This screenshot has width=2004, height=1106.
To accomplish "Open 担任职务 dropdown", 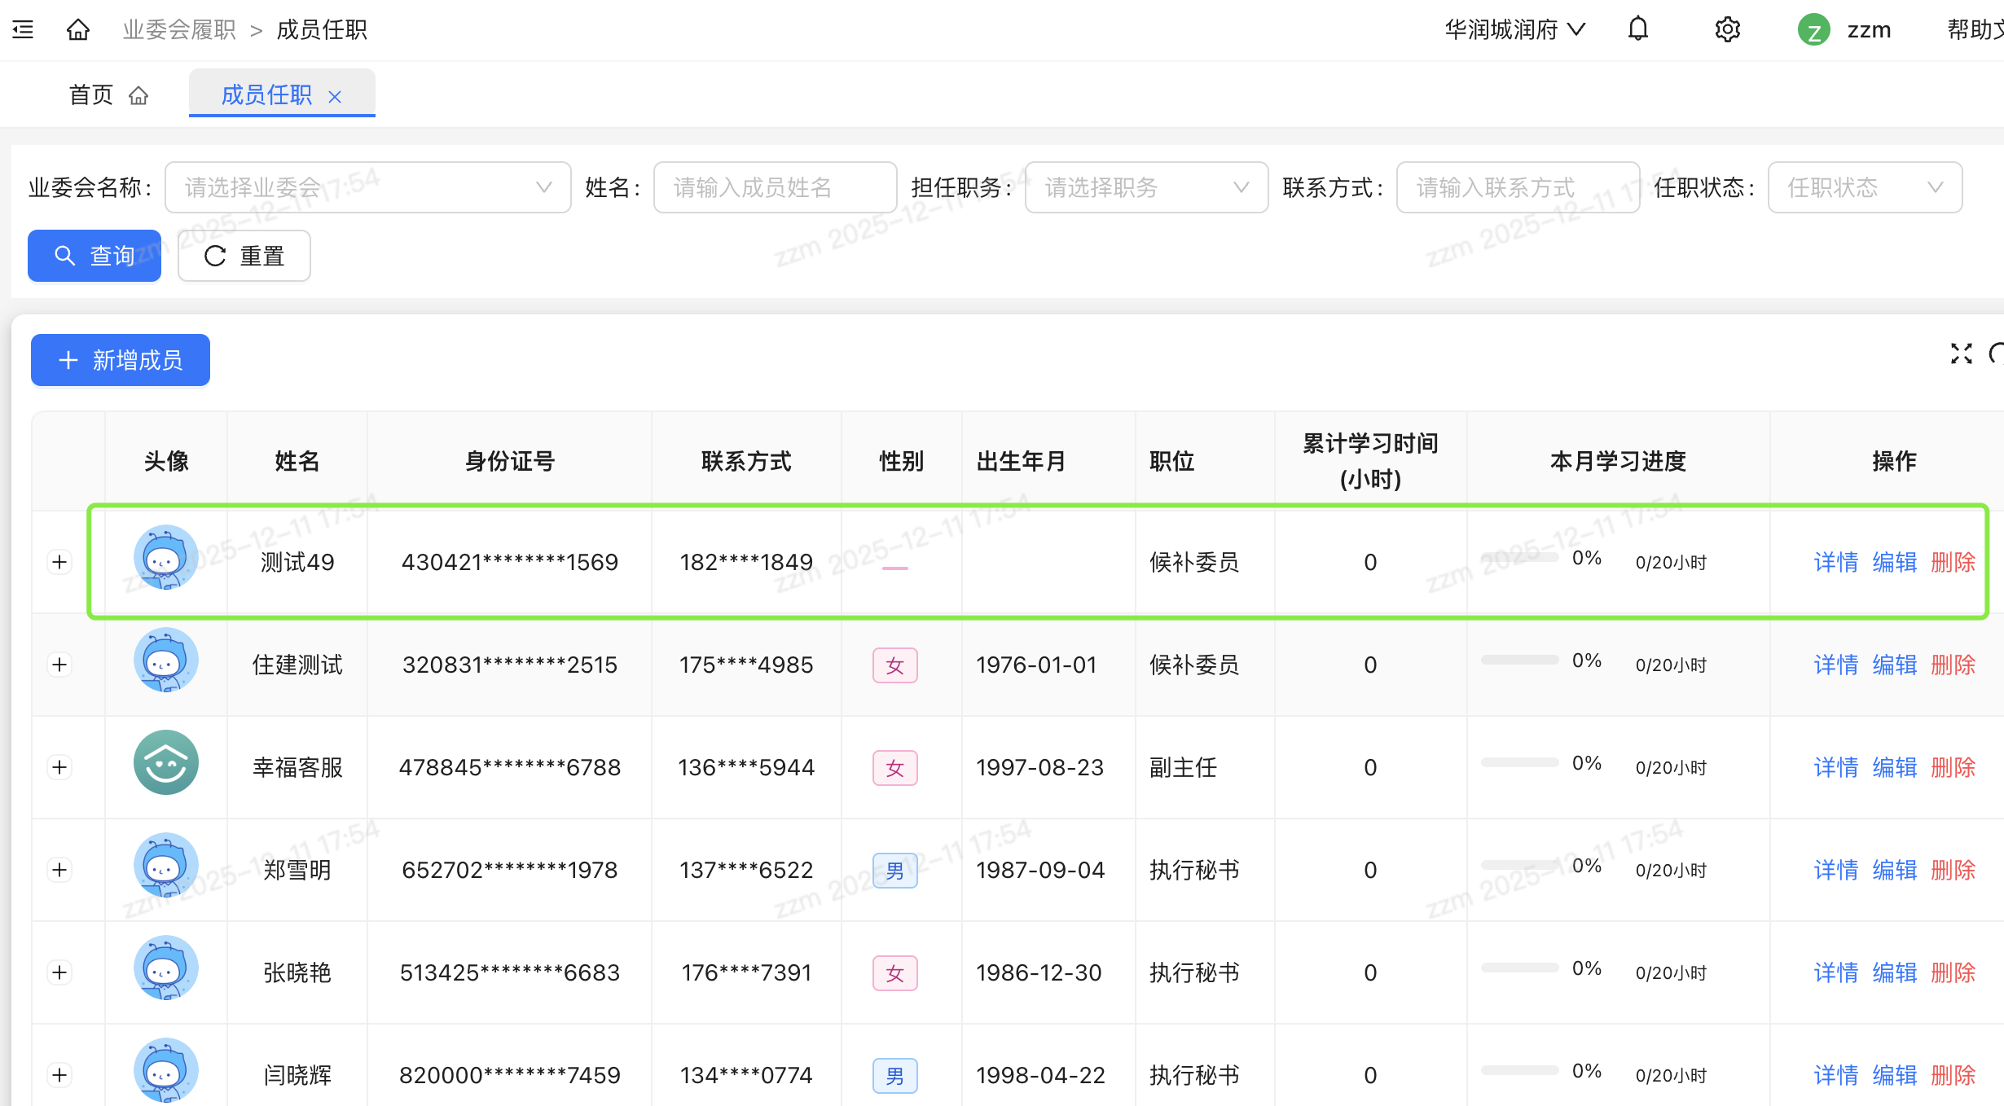I will pos(1145,188).
